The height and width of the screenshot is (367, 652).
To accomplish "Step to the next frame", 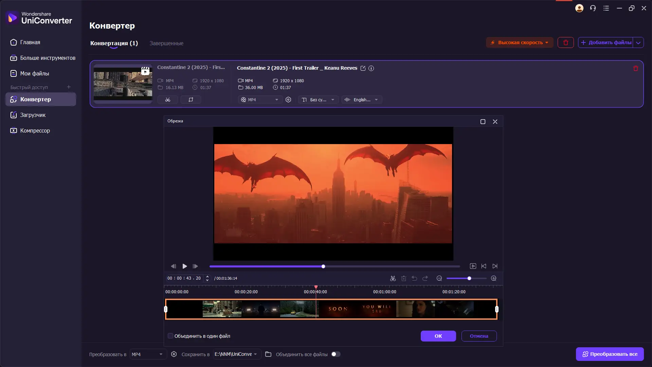I will tap(195, 266).
